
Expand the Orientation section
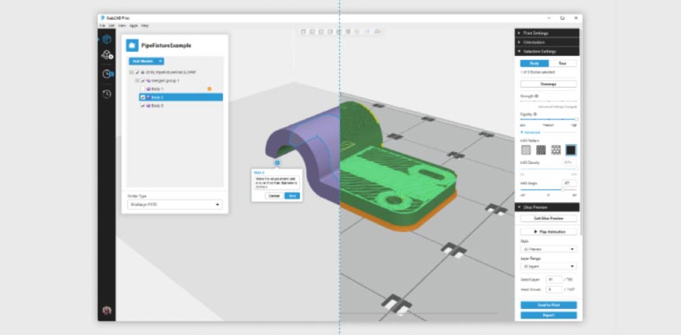tap(547, 42)
